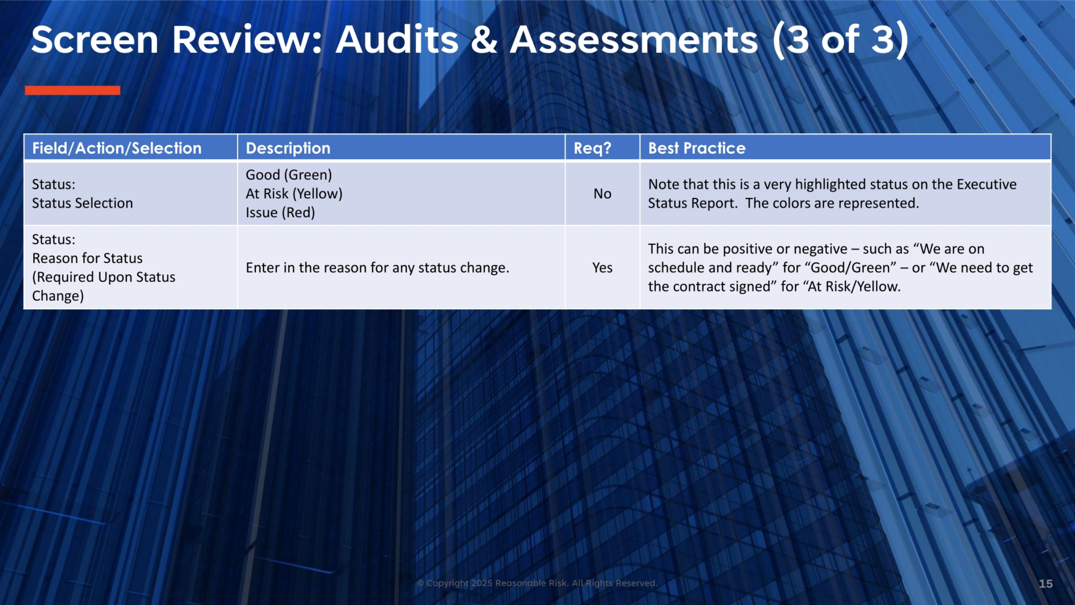
Task: Click 'Enter in the reason for any status change.'
Action: point(378,268)
